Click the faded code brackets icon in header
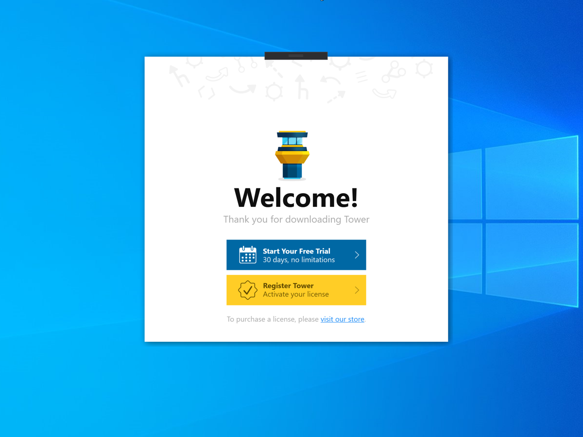Viewport: 583px width, 437px height. click(206, 92)
